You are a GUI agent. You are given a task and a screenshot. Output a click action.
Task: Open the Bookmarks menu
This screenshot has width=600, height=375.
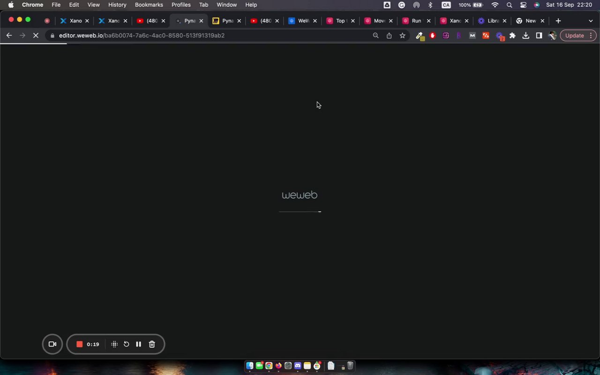(149, 5)
